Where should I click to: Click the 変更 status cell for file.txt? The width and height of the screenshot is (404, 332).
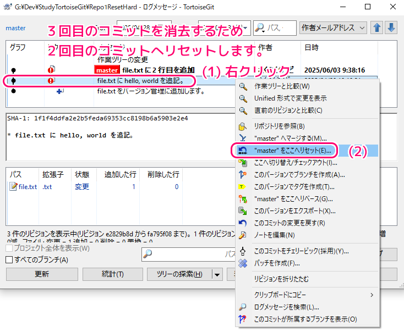pos(82,187)
